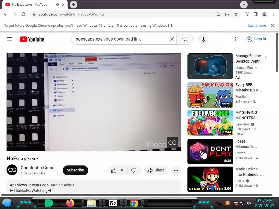This screenshot has width=279, height=209.
Task: Click the LankyBox channel name
Action: click(242, 124)
